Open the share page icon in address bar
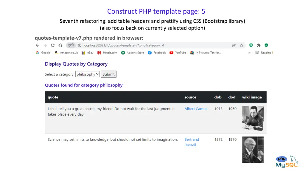The width and height of the screenshot is (305, 172). [x=234, y=45]
